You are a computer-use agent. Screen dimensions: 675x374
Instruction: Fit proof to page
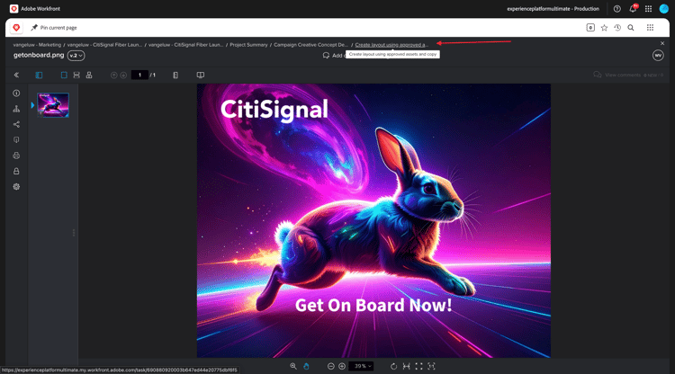(418, 366)
